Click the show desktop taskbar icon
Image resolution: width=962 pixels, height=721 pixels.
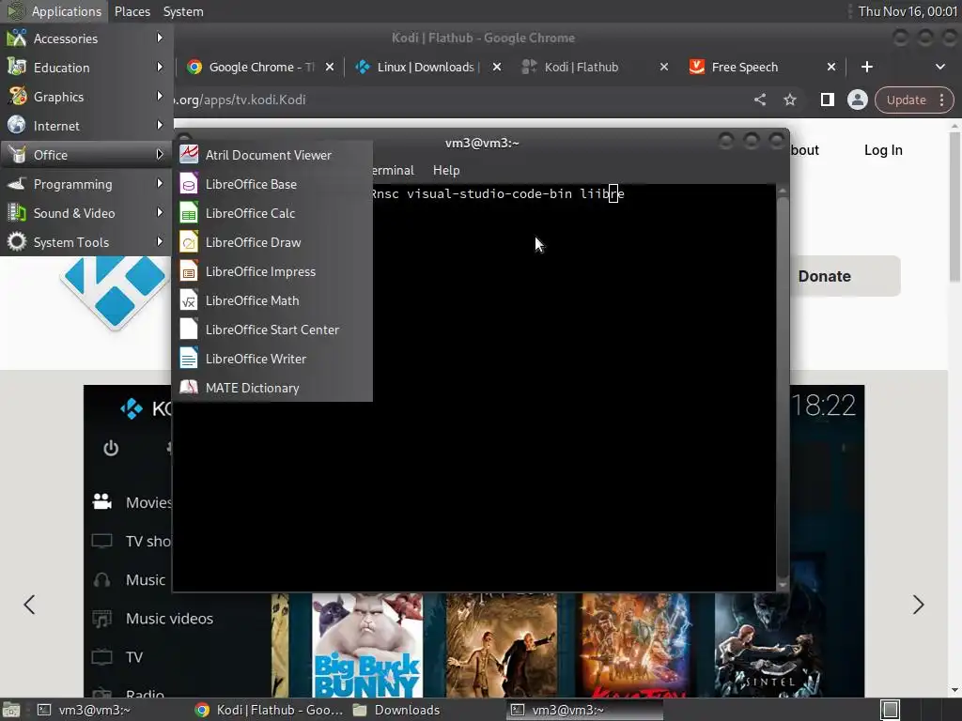(x=11, y=710)
